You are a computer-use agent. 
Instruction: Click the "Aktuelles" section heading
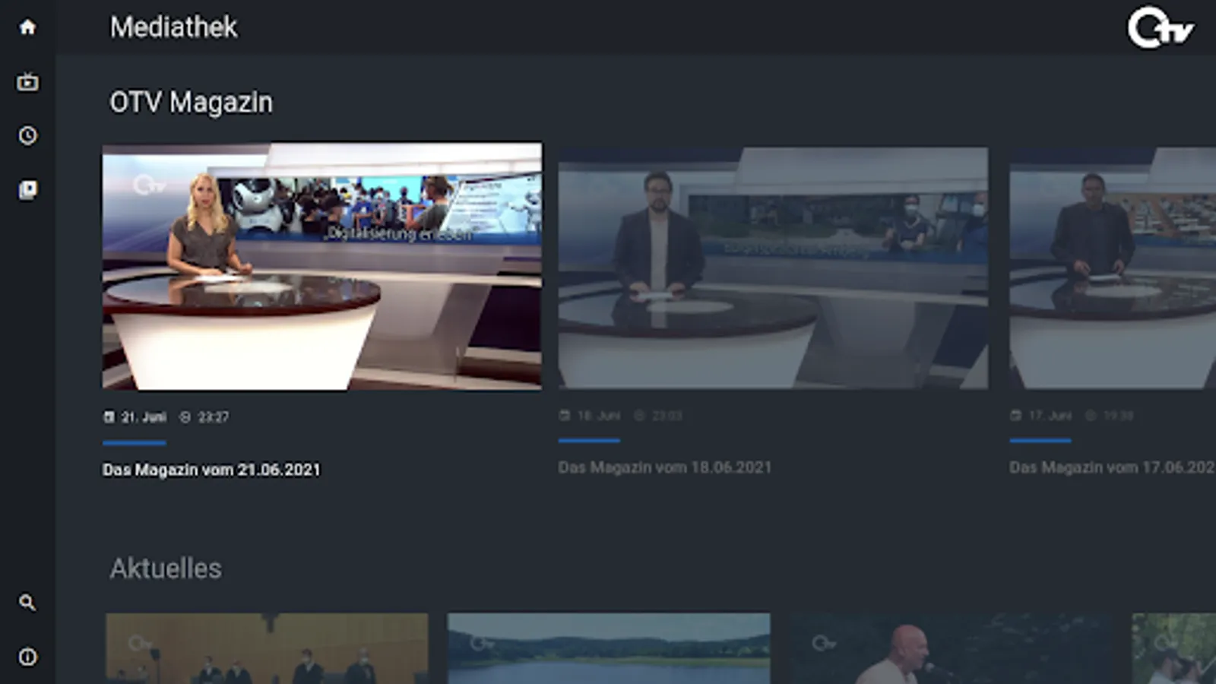point(166,568)
